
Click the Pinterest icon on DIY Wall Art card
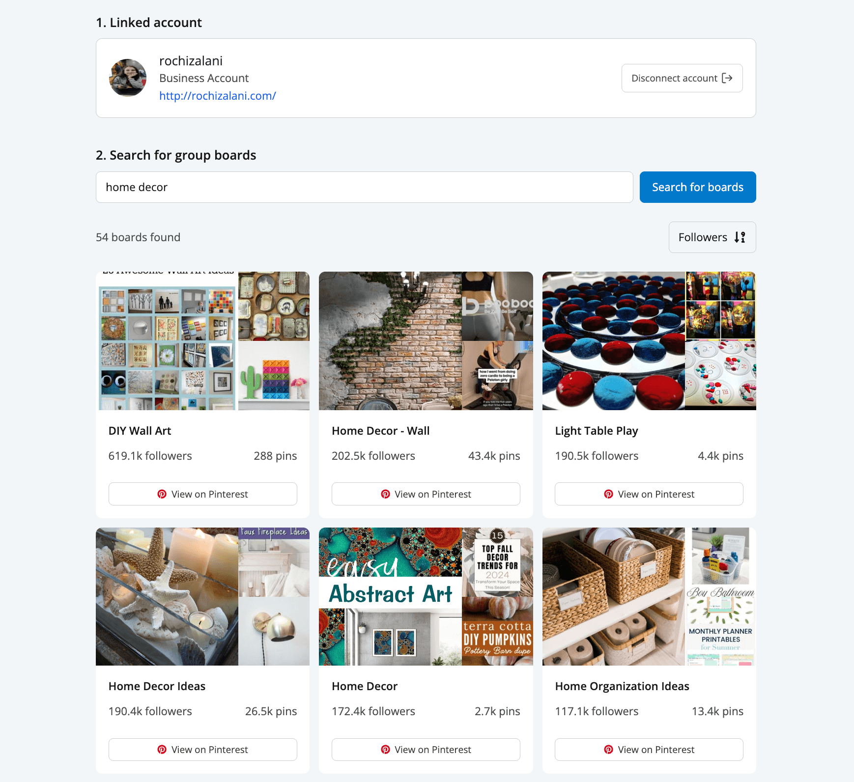click(x=162, y=494)
